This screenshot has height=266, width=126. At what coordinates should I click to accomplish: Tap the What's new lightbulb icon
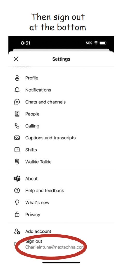coord(17,203)
